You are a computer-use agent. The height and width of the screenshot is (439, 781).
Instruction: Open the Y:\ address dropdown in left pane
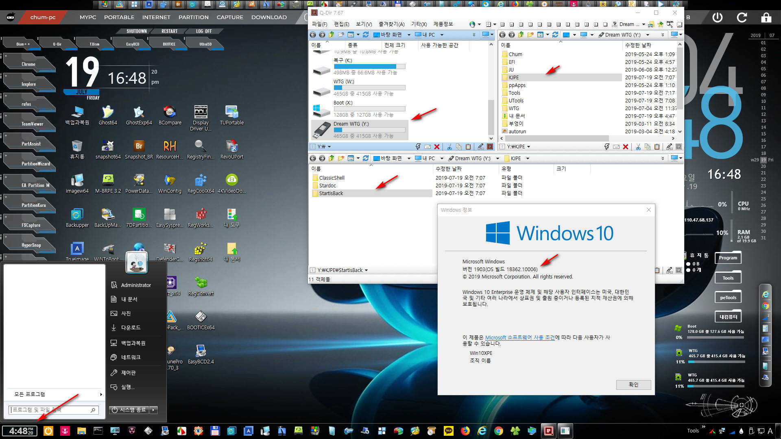click(x=329, y=147)
